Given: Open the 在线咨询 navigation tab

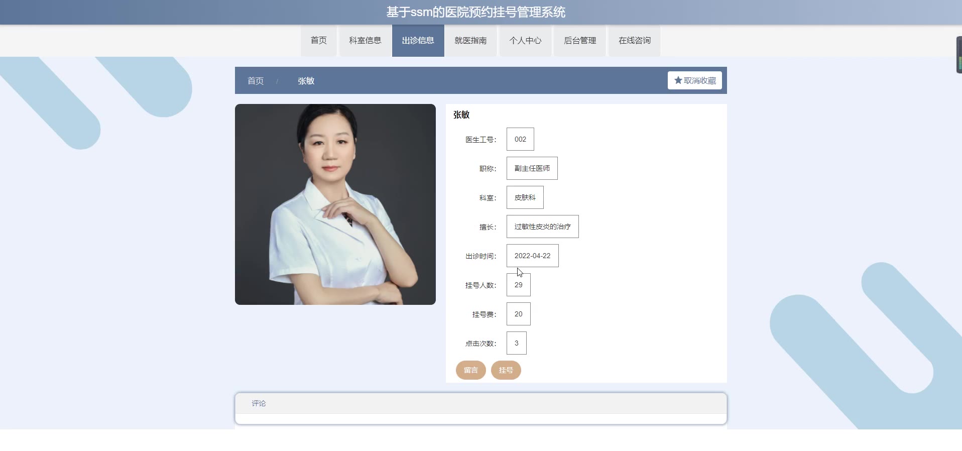Looking at the screenshot, I should [x=635, y=41].
